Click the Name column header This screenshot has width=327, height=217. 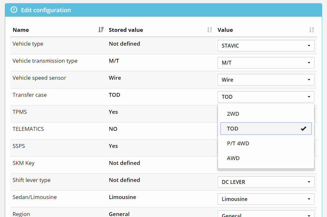[x=21, y=30]
